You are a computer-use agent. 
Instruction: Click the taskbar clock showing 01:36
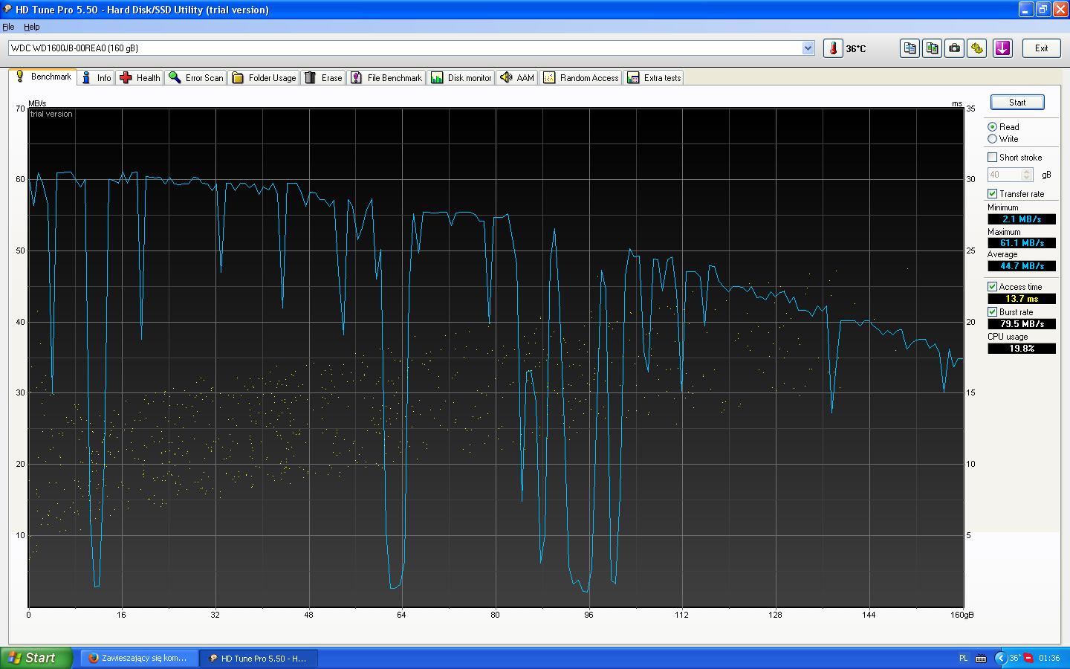(1049, 658)
